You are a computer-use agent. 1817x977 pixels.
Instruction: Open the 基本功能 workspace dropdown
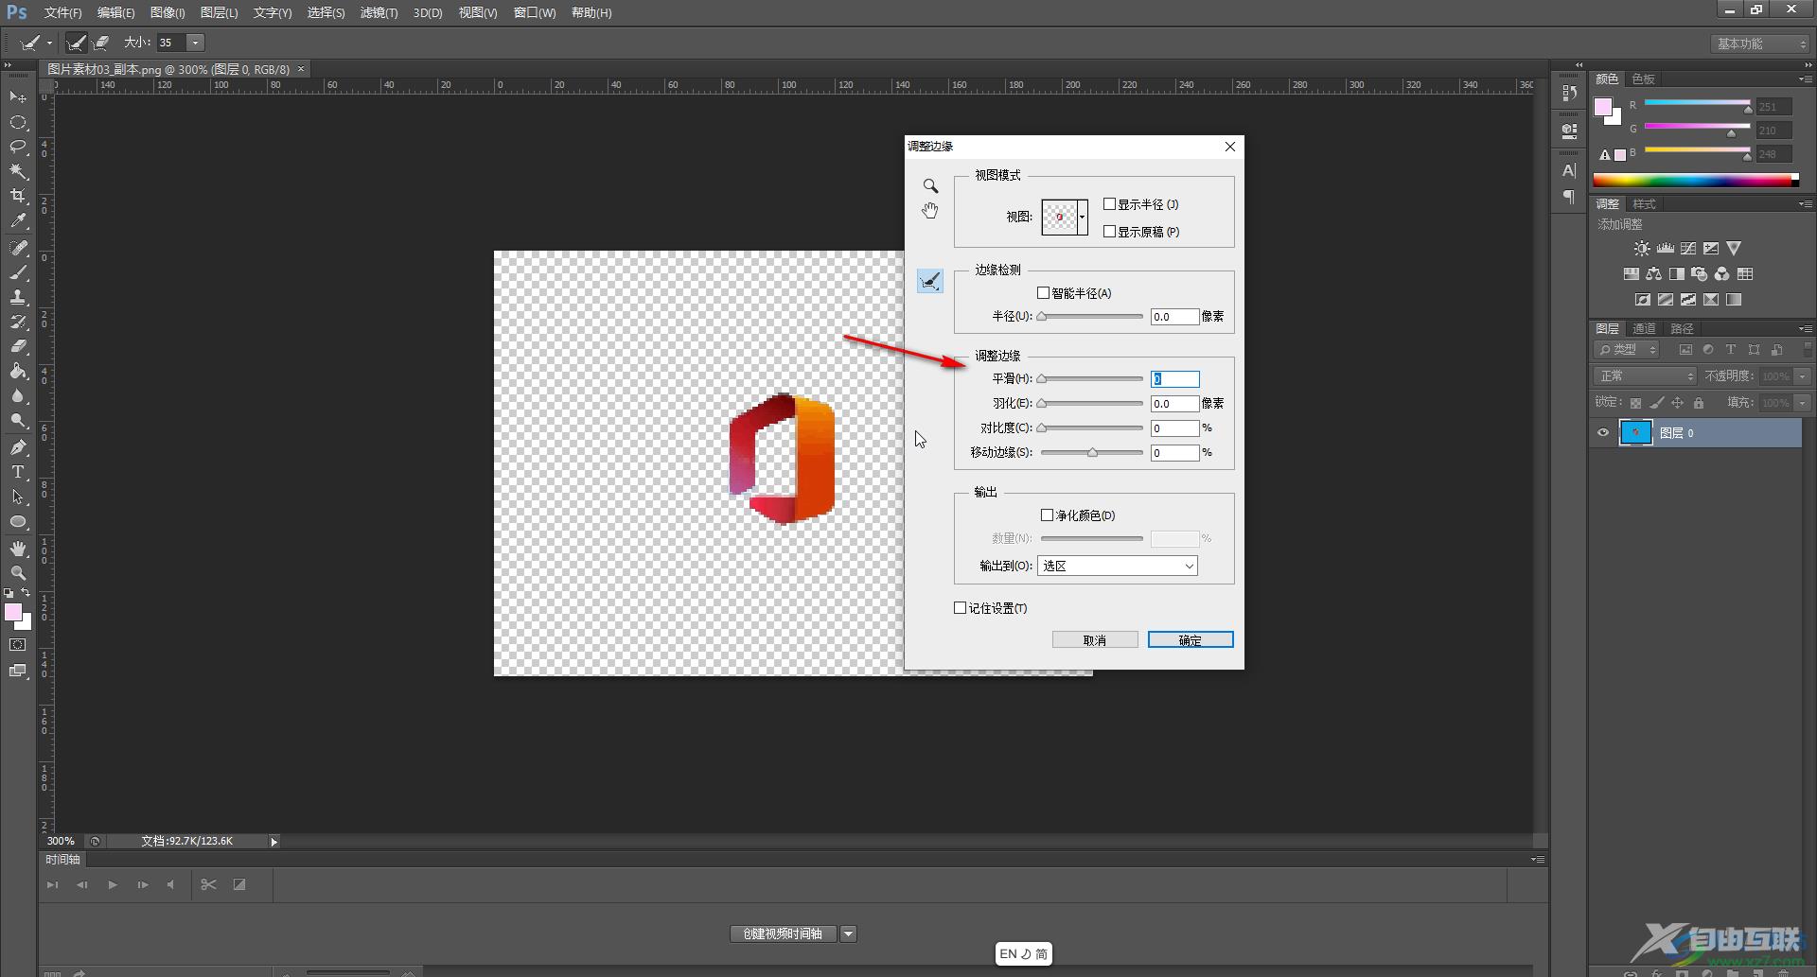tap(1760, 44)
